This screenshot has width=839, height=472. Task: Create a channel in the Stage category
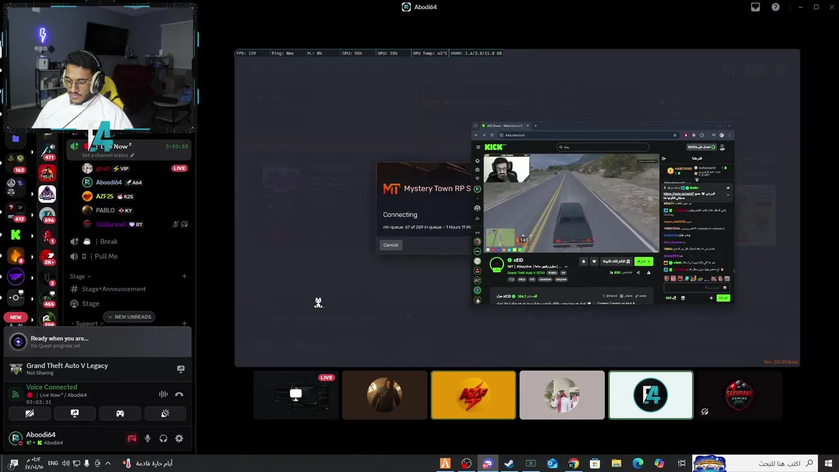coord(184,276)
